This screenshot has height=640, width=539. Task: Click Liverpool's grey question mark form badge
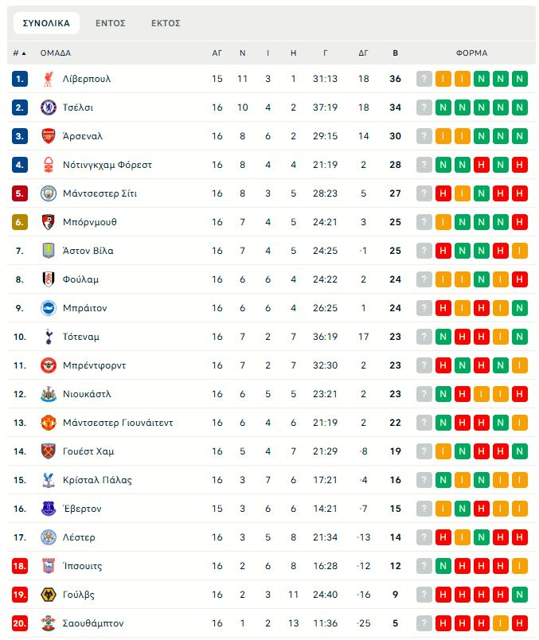tap(424, 79)
